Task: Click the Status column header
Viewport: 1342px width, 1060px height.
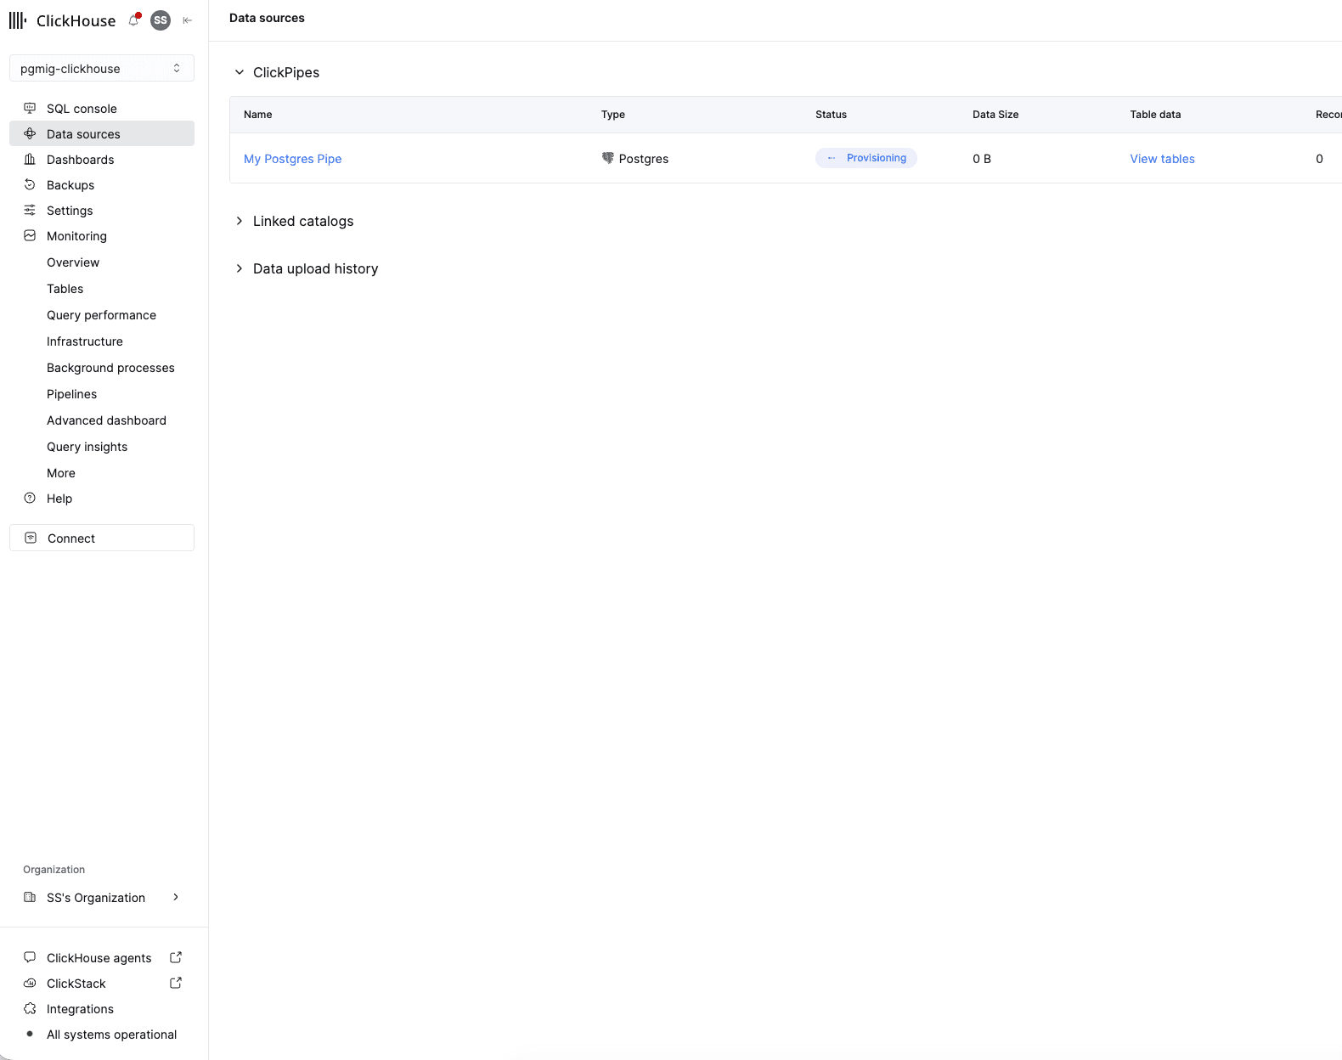Action: pyautogui.click(x=832, y=115)
